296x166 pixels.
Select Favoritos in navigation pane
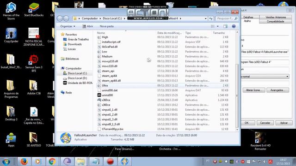point(71,35)
